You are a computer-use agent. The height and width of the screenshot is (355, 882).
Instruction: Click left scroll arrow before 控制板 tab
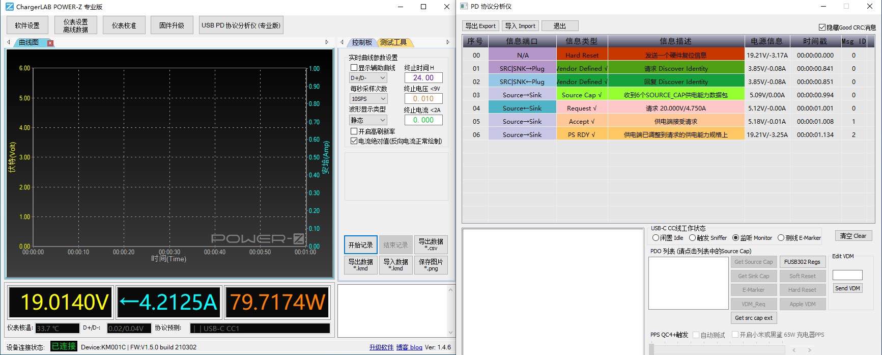pos(343,42)
